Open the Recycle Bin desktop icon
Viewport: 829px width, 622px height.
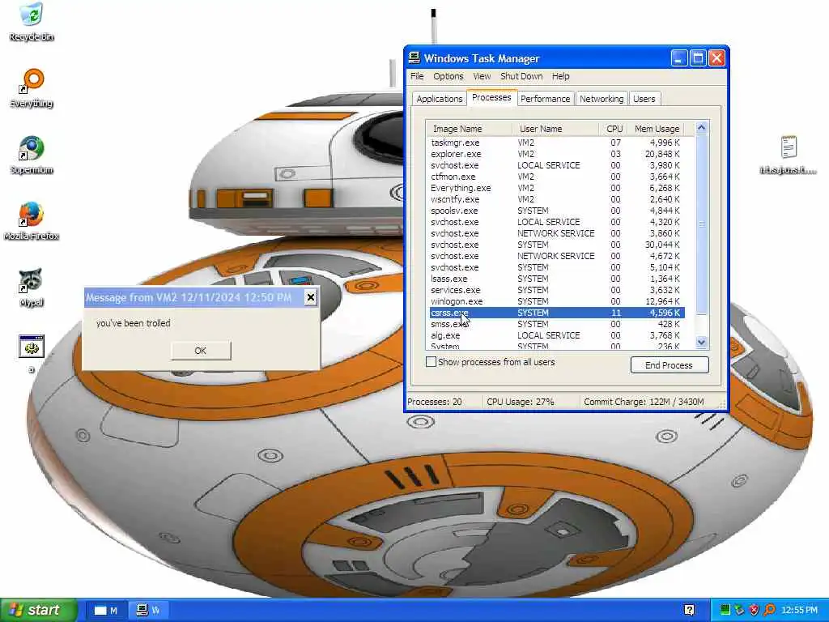point(32,22)
